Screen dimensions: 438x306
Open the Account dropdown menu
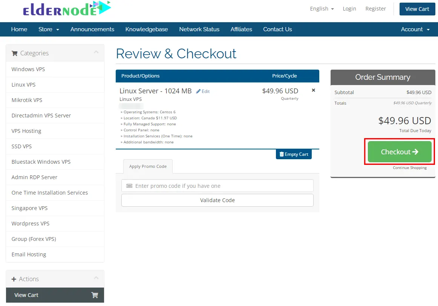[x=415, y=29]
